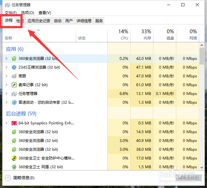The image size is (207, 188).
Task: Click the Task Manager title bar icon
Action: point(8,5)
